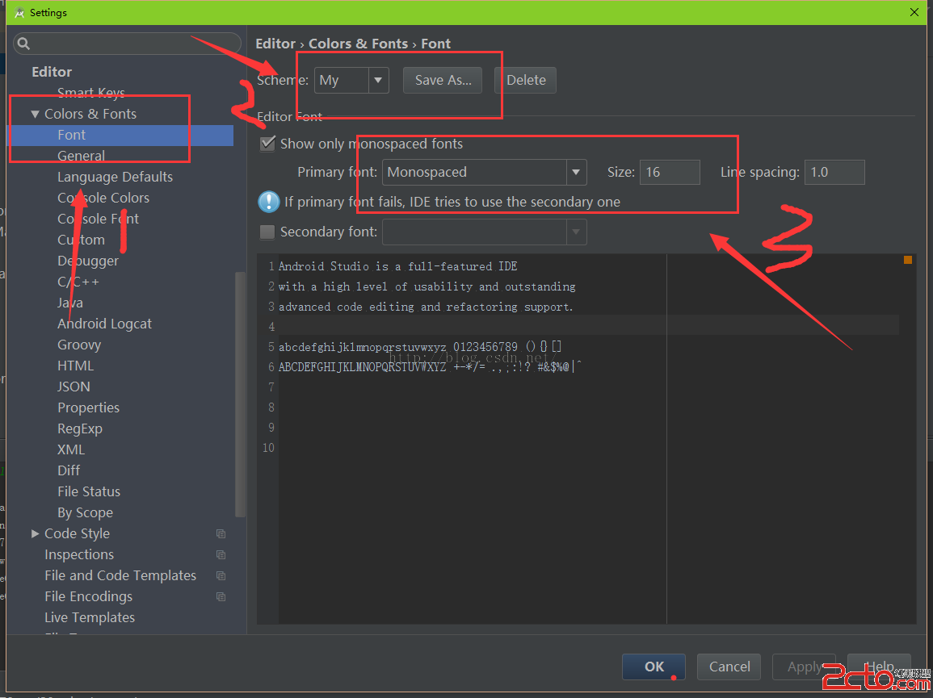This screenshot has width=933, height=698.
Task: Open Console Colors settings
Action: [x=103, y=198]
